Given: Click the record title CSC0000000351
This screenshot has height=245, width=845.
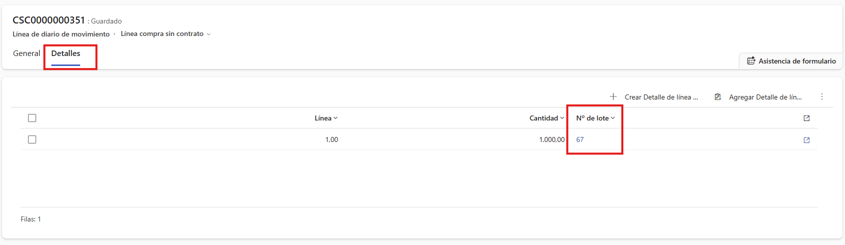Looking at the screenshot, I should [x=49, y=20].
